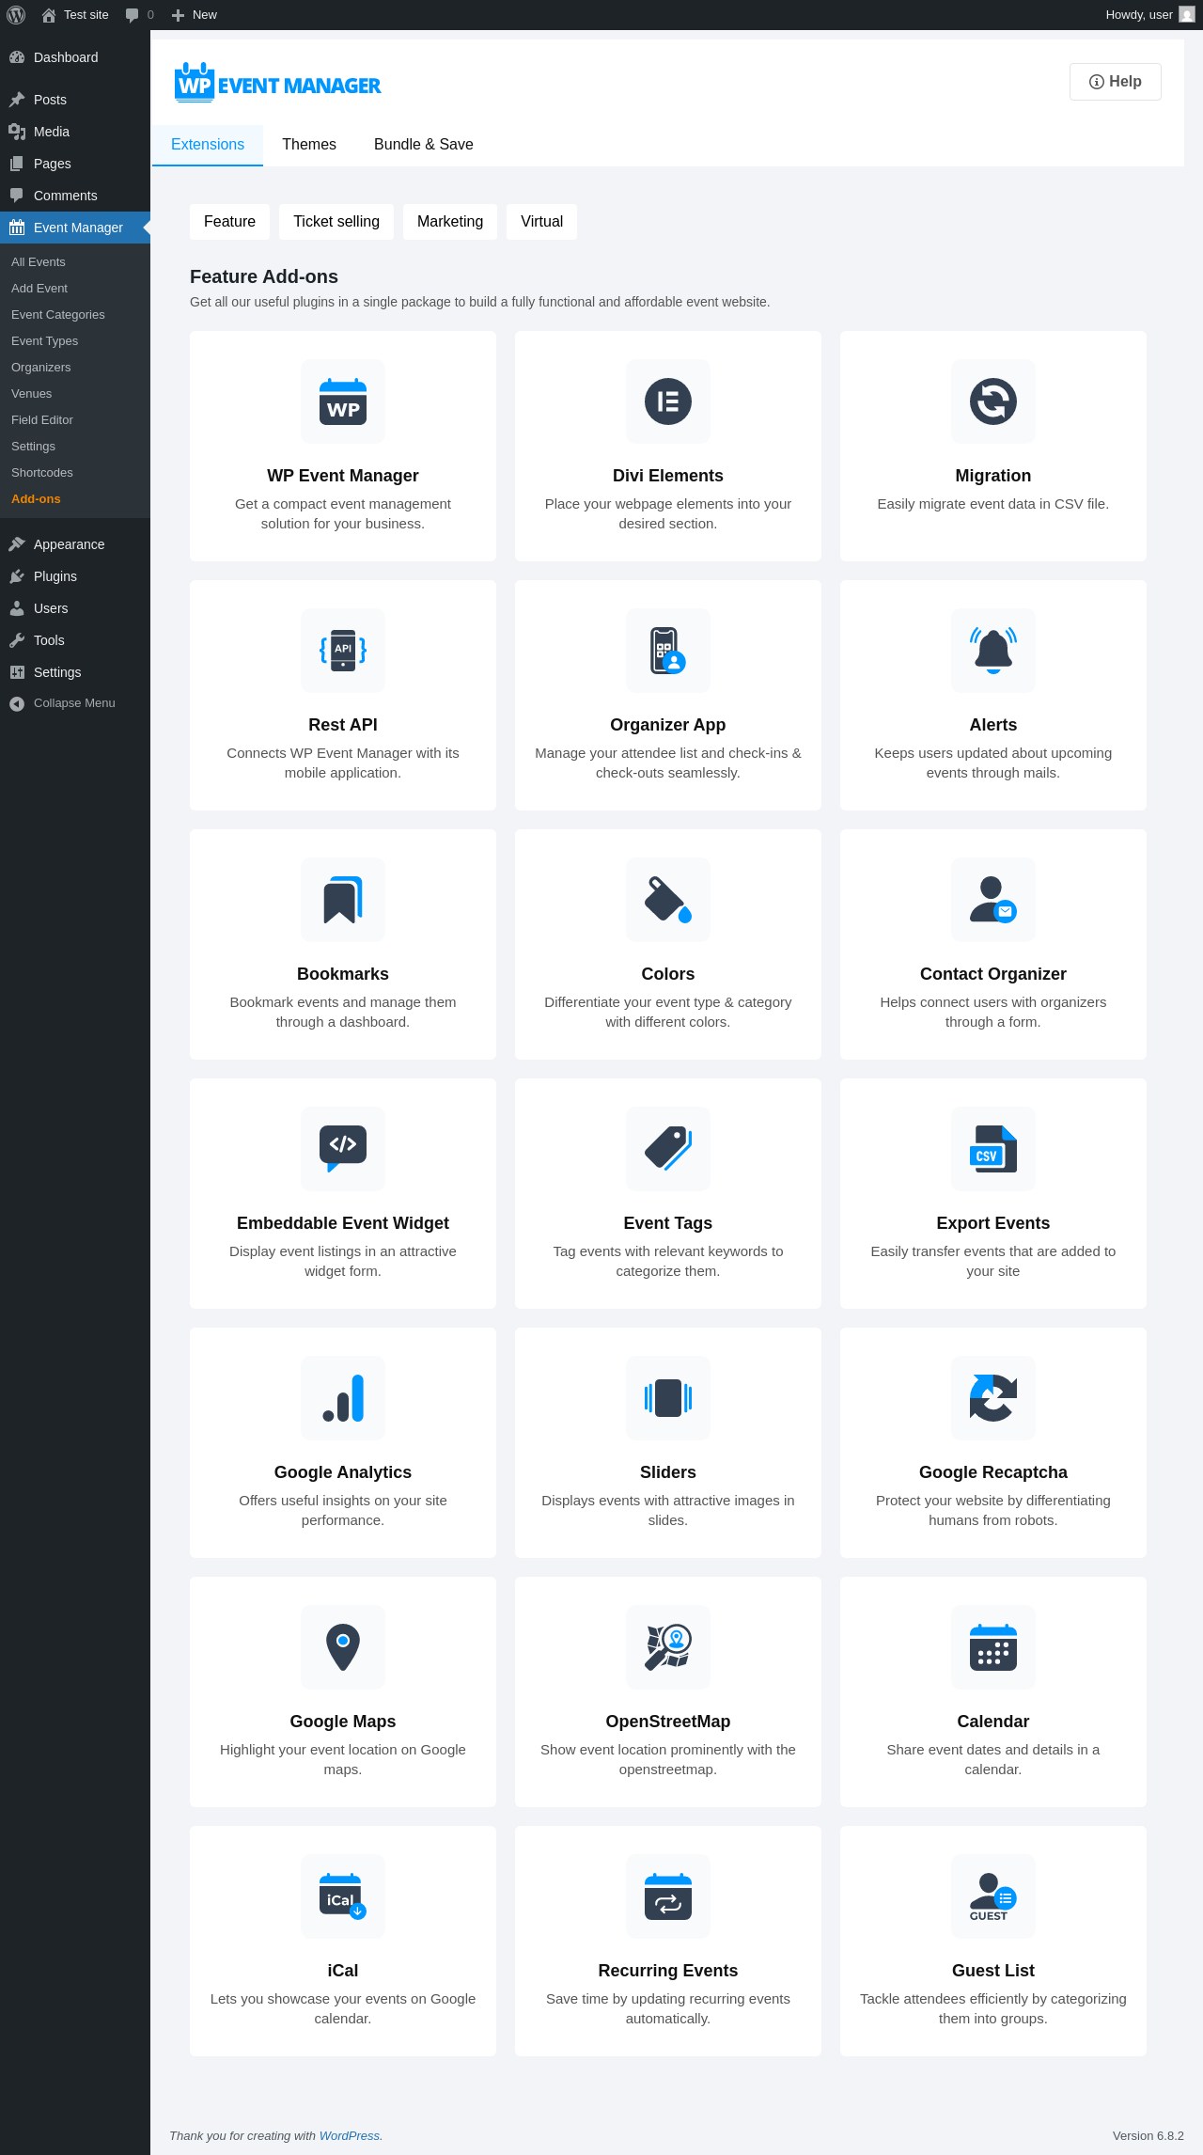Select the Marketing filter tab
Viewport: 1203px width, 2155px height.
click(x=450, y=222)
